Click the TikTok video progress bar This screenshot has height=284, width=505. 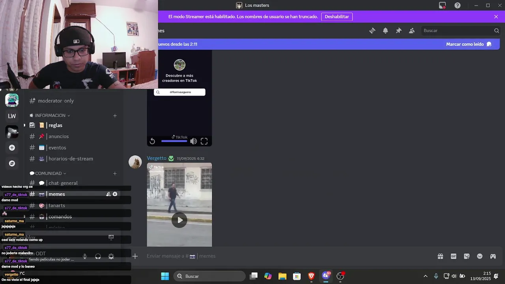tap(174, 141)
